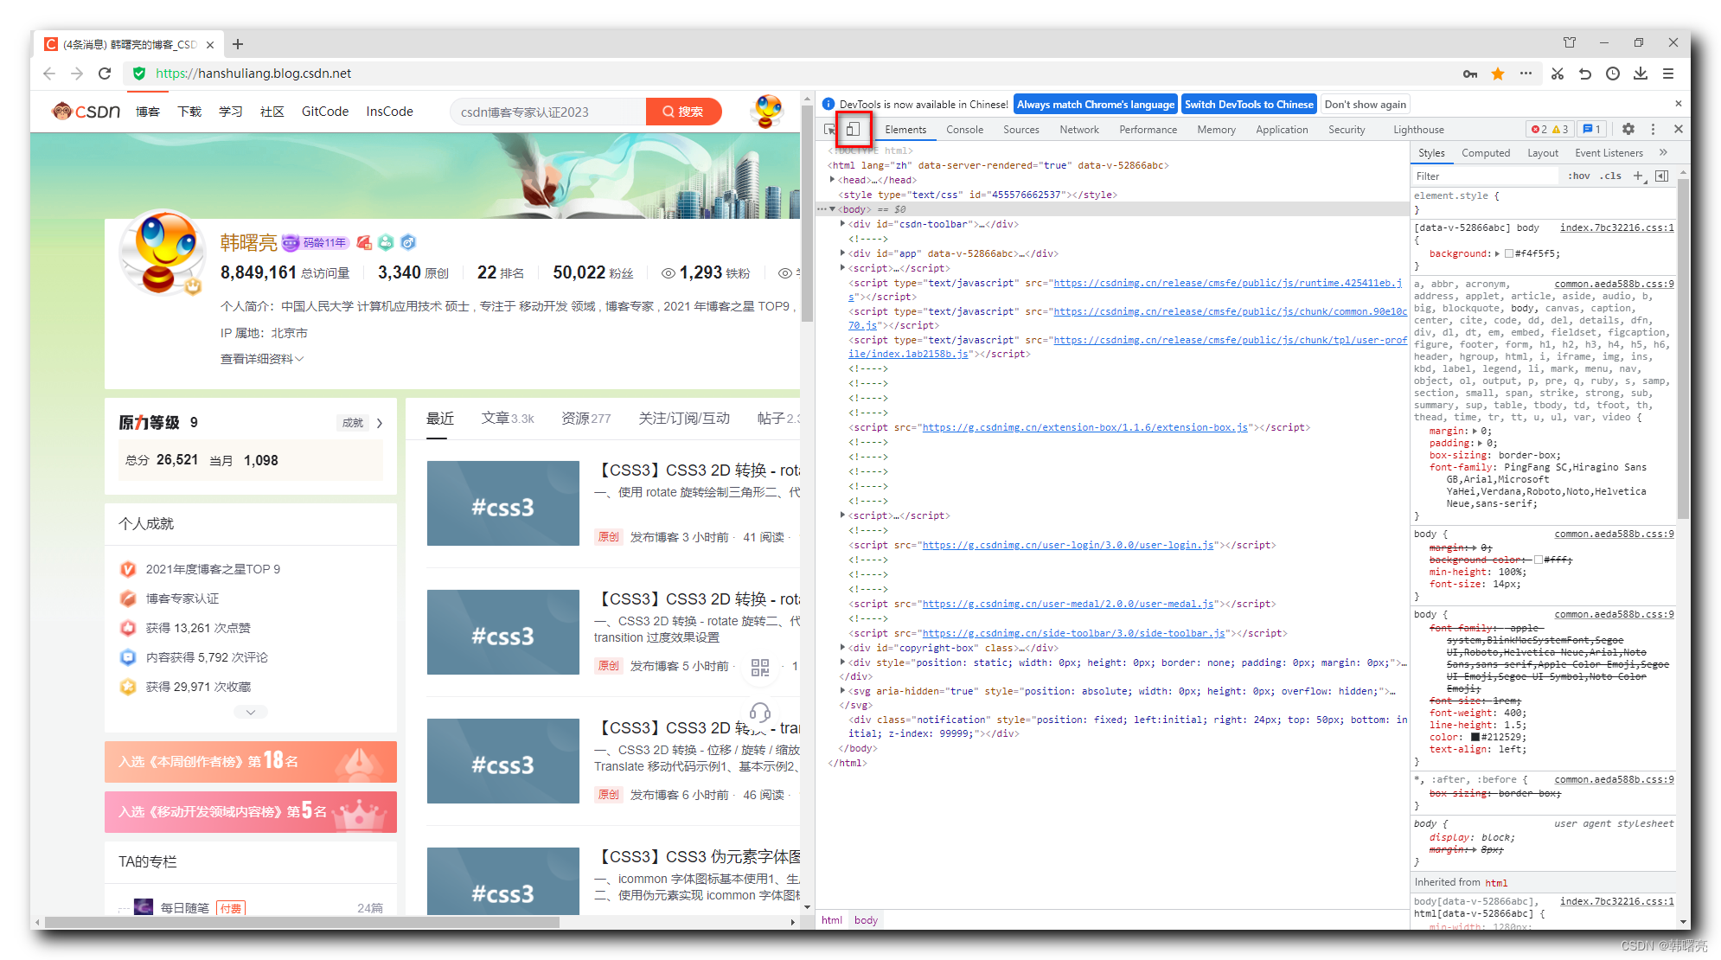The height and width of the screenshot is (960, 1721).
Task: Toggle the device toolbar icon in DevTools
Action: [854, 128]
